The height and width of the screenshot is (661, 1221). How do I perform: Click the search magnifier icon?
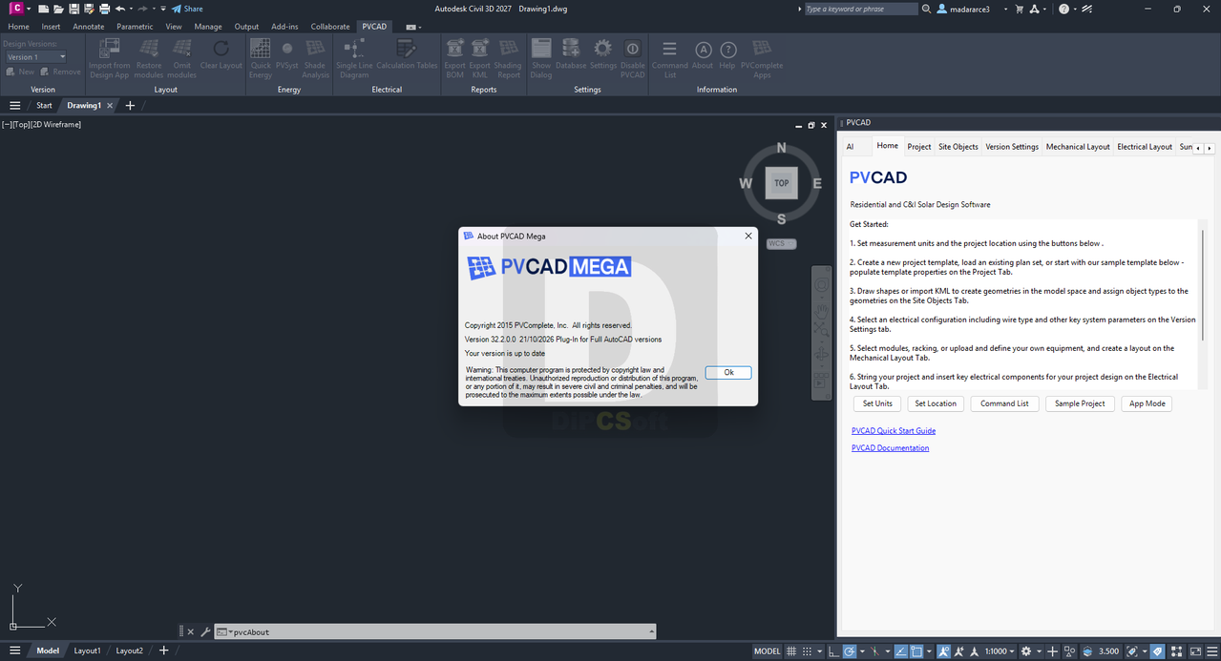tap(926, 9)
